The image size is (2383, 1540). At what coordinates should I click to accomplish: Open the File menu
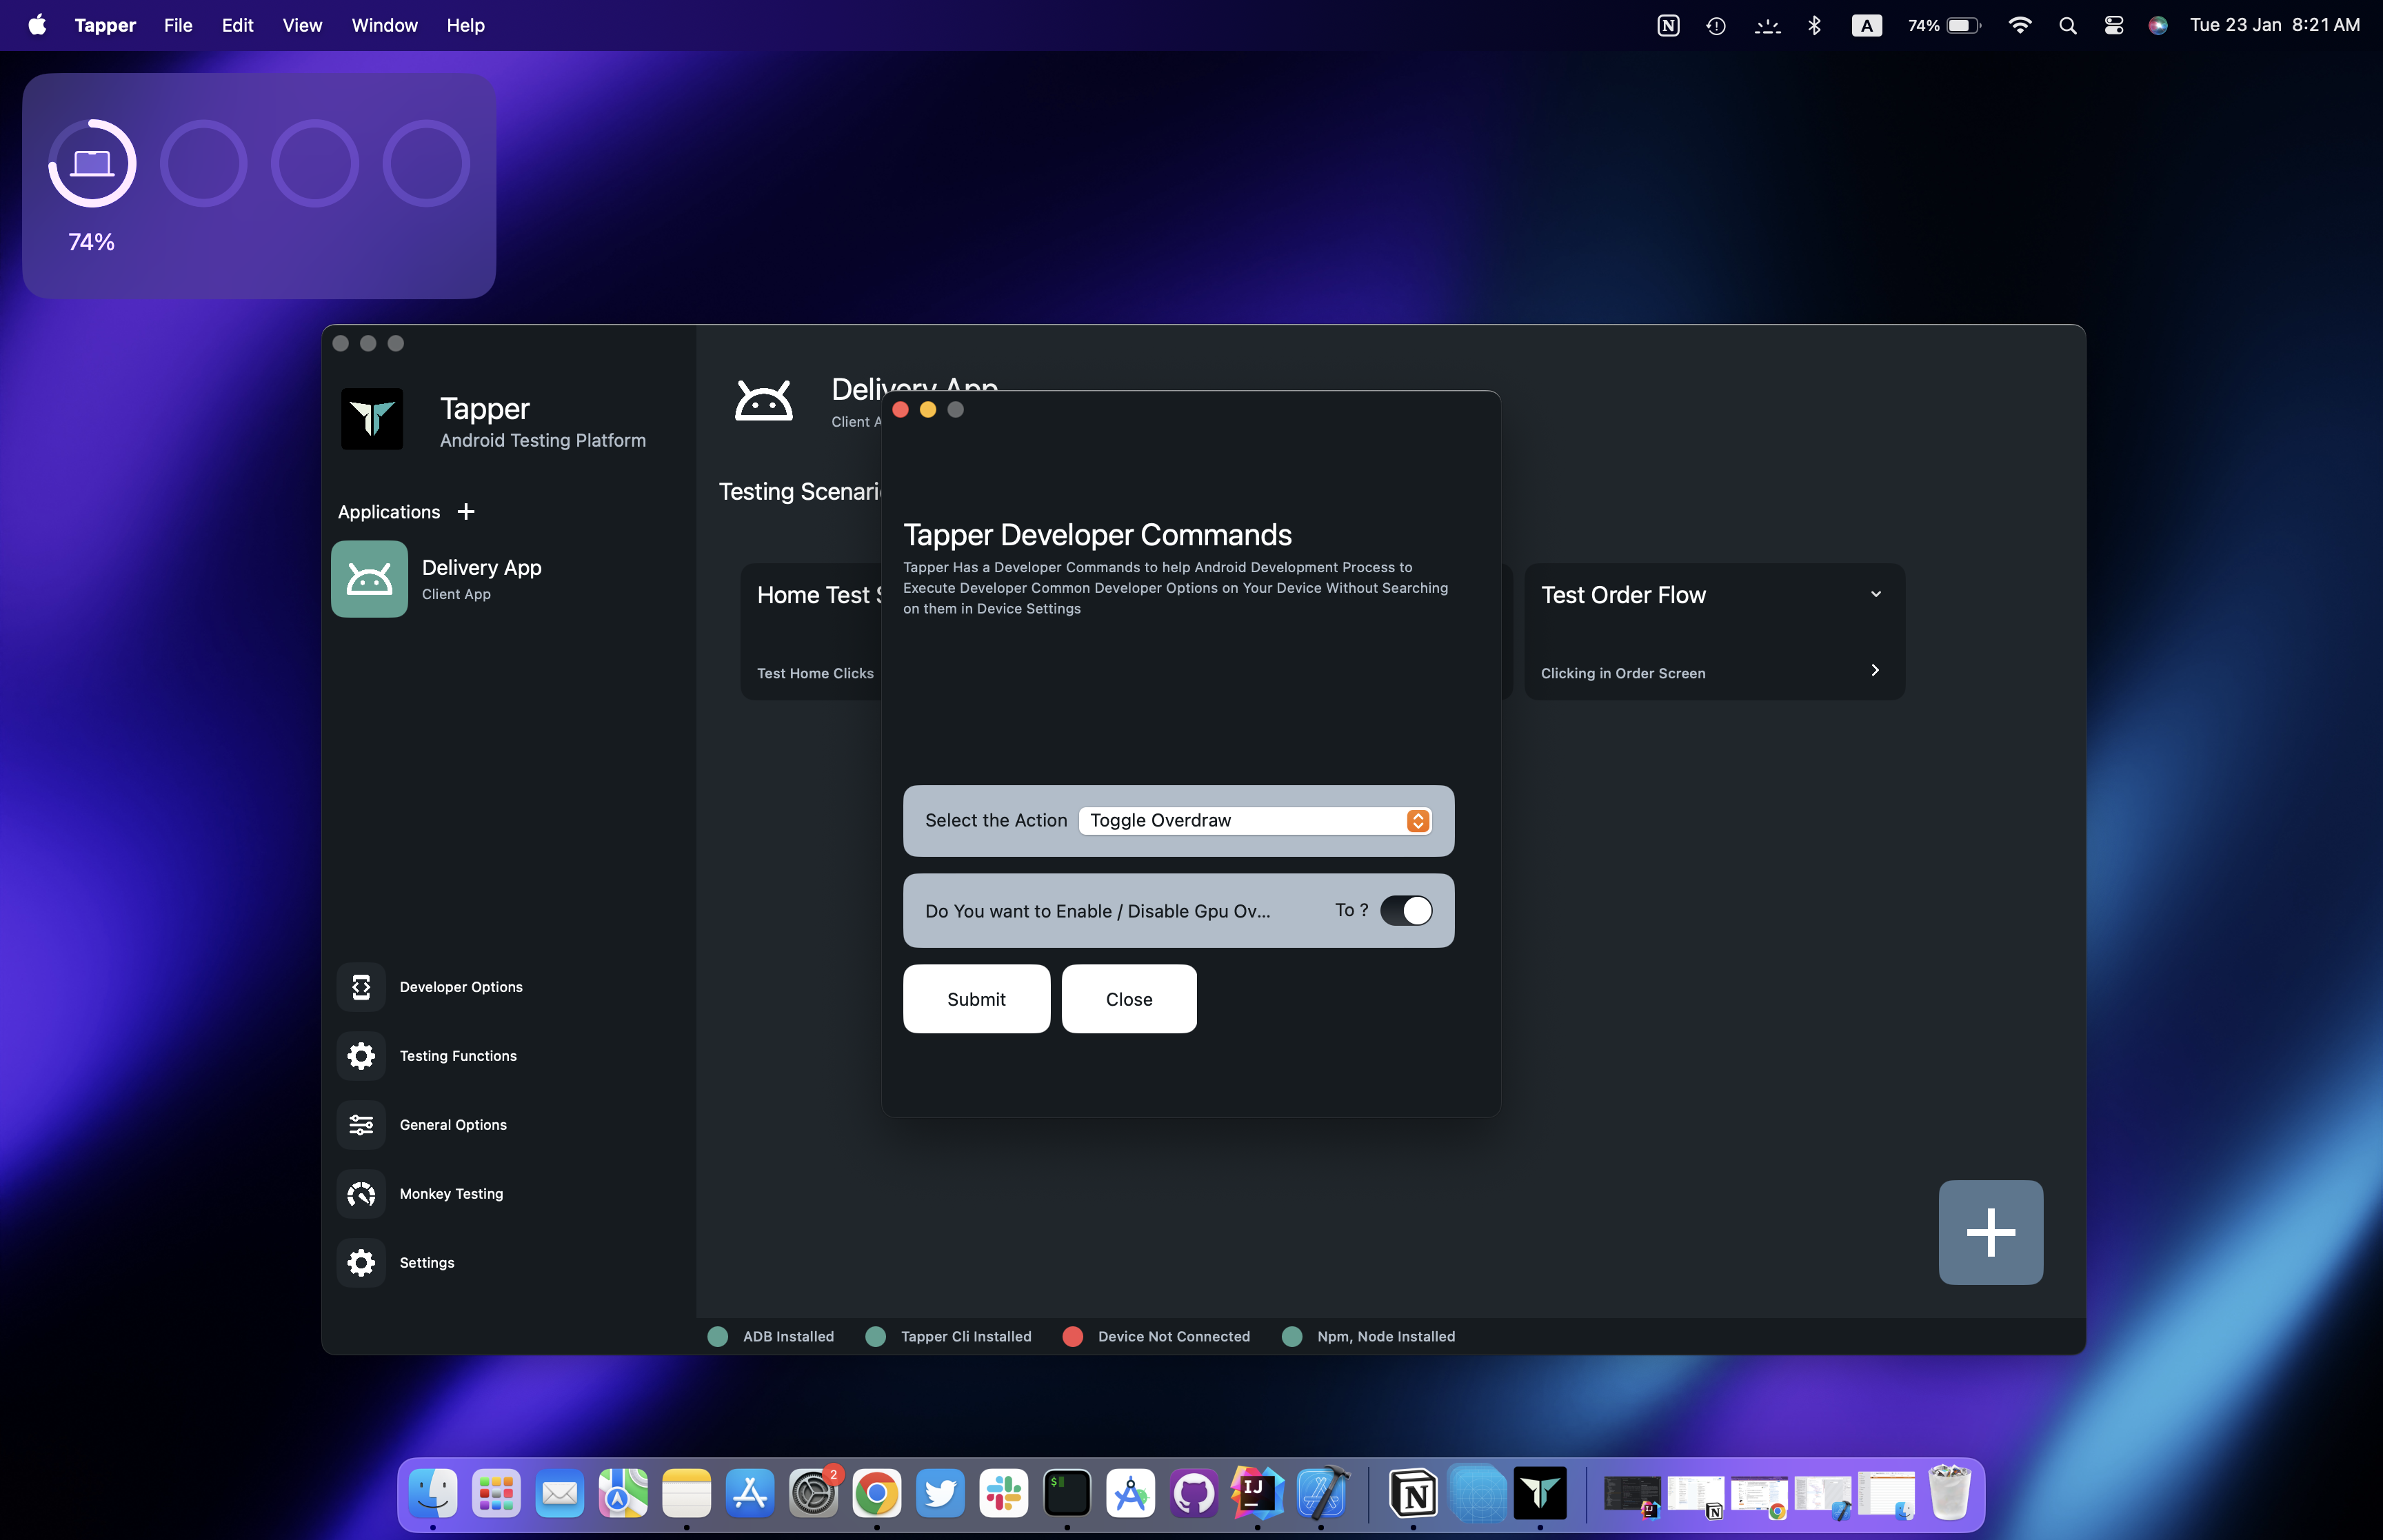(x=178, y=25)
